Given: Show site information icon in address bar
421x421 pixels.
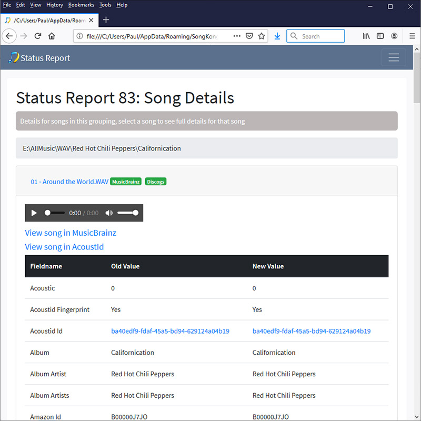Looking at the screenshot, I should [79, 36].
